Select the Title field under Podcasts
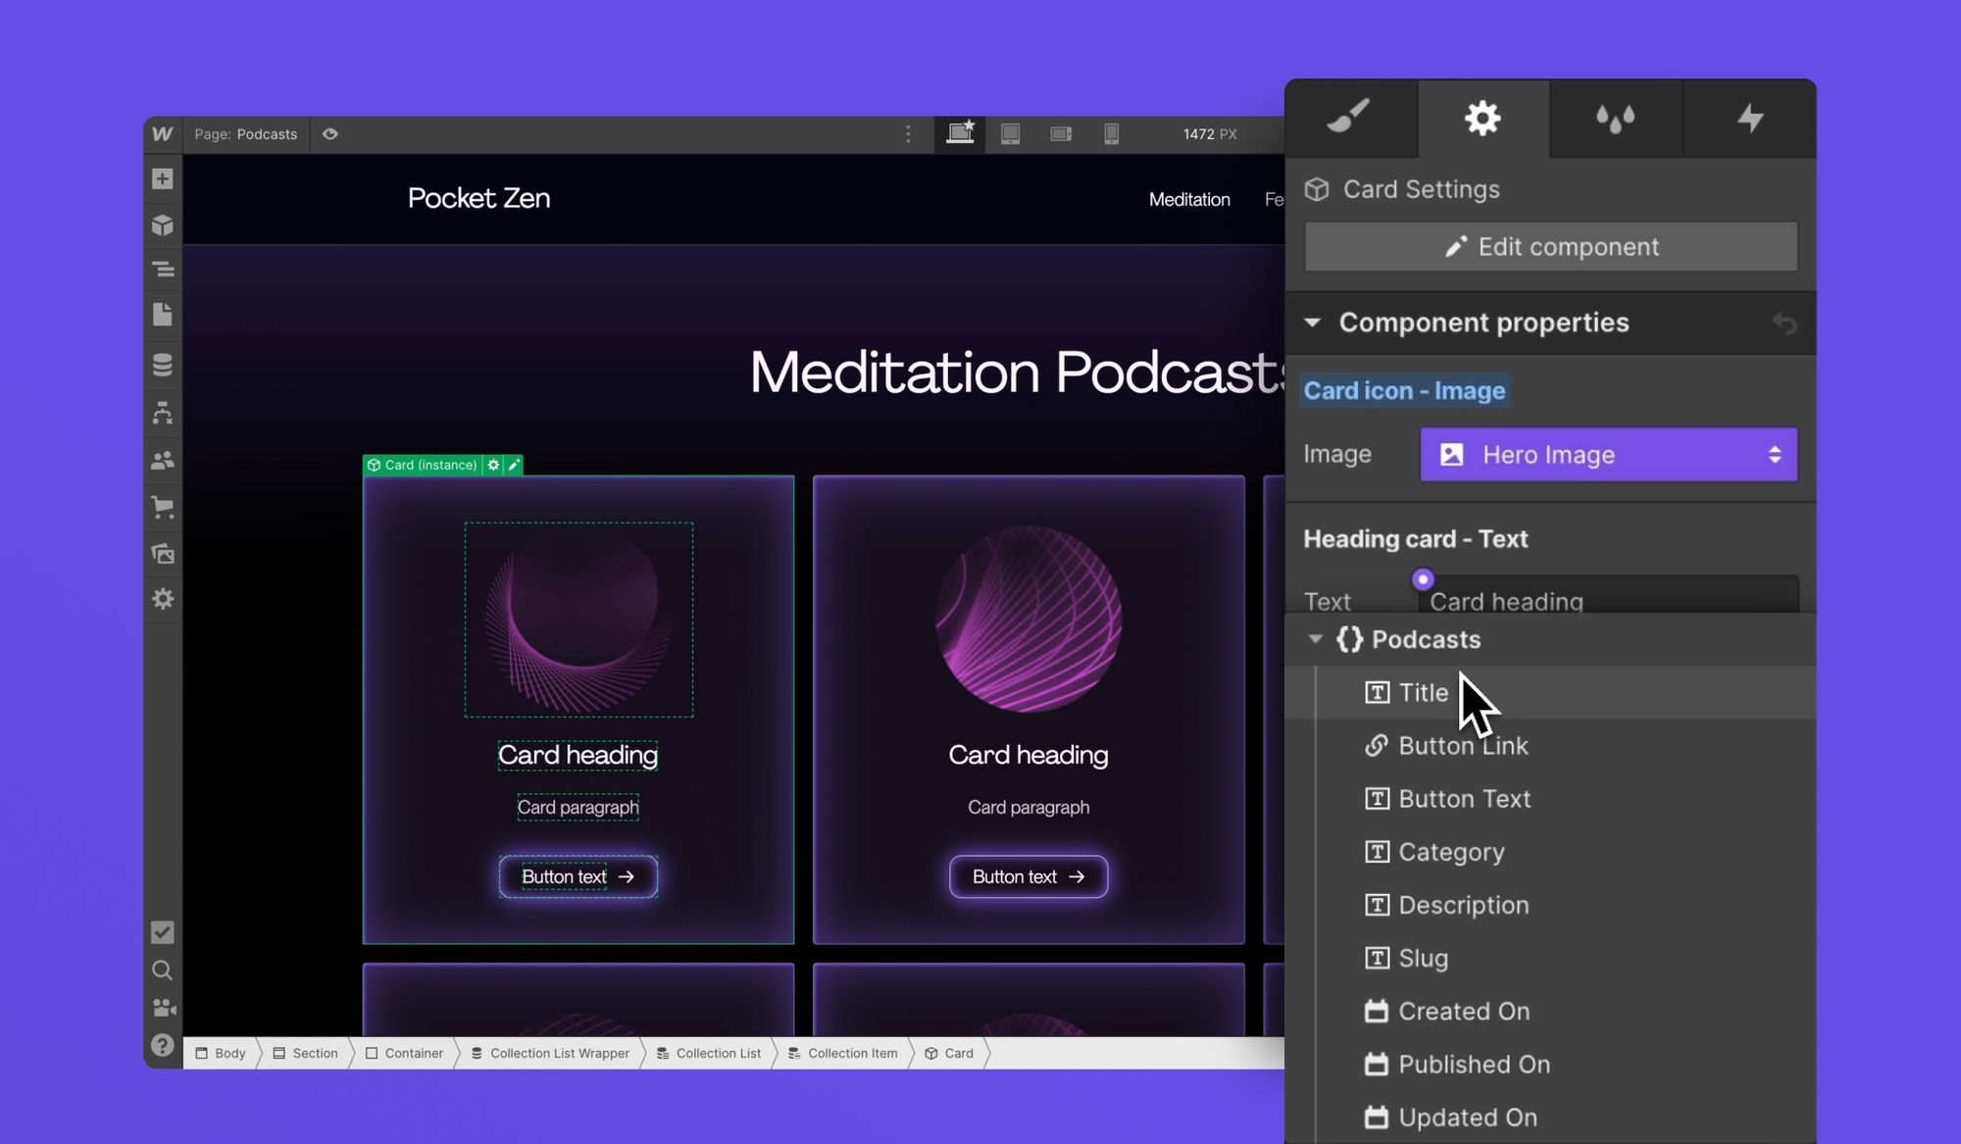The image size is (1961, 1144). point(1422,692)
